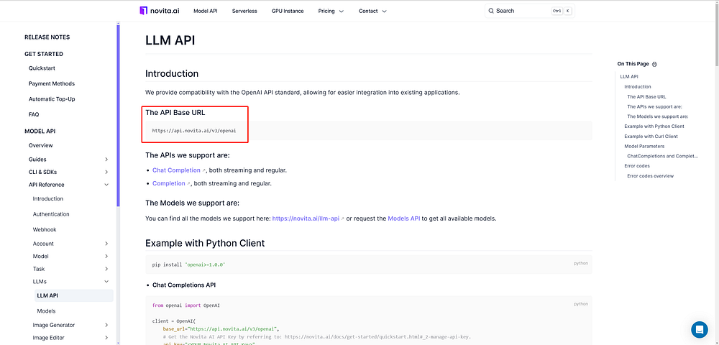719x345 pixels.
Task: Open Authentication in the sidebar
Action: (51, 214)
